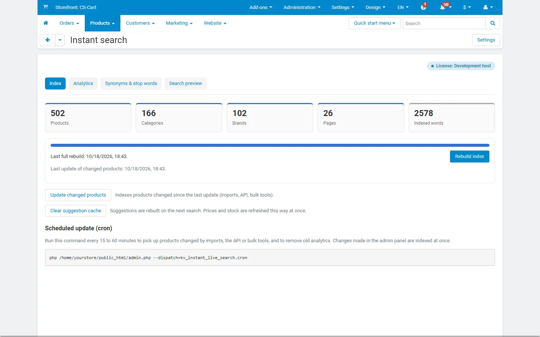The image size is (540, 337).
Task: Click the cron command code box
Action: 270,258
